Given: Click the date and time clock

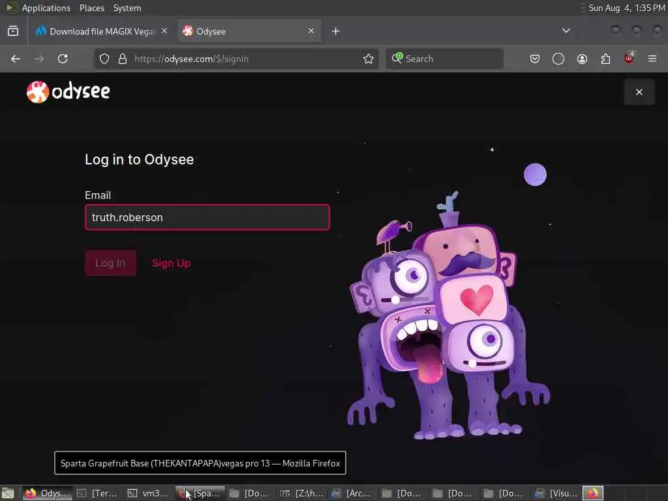Looking at the screenshot, I should pyautogui.click(x=626, y=8).
